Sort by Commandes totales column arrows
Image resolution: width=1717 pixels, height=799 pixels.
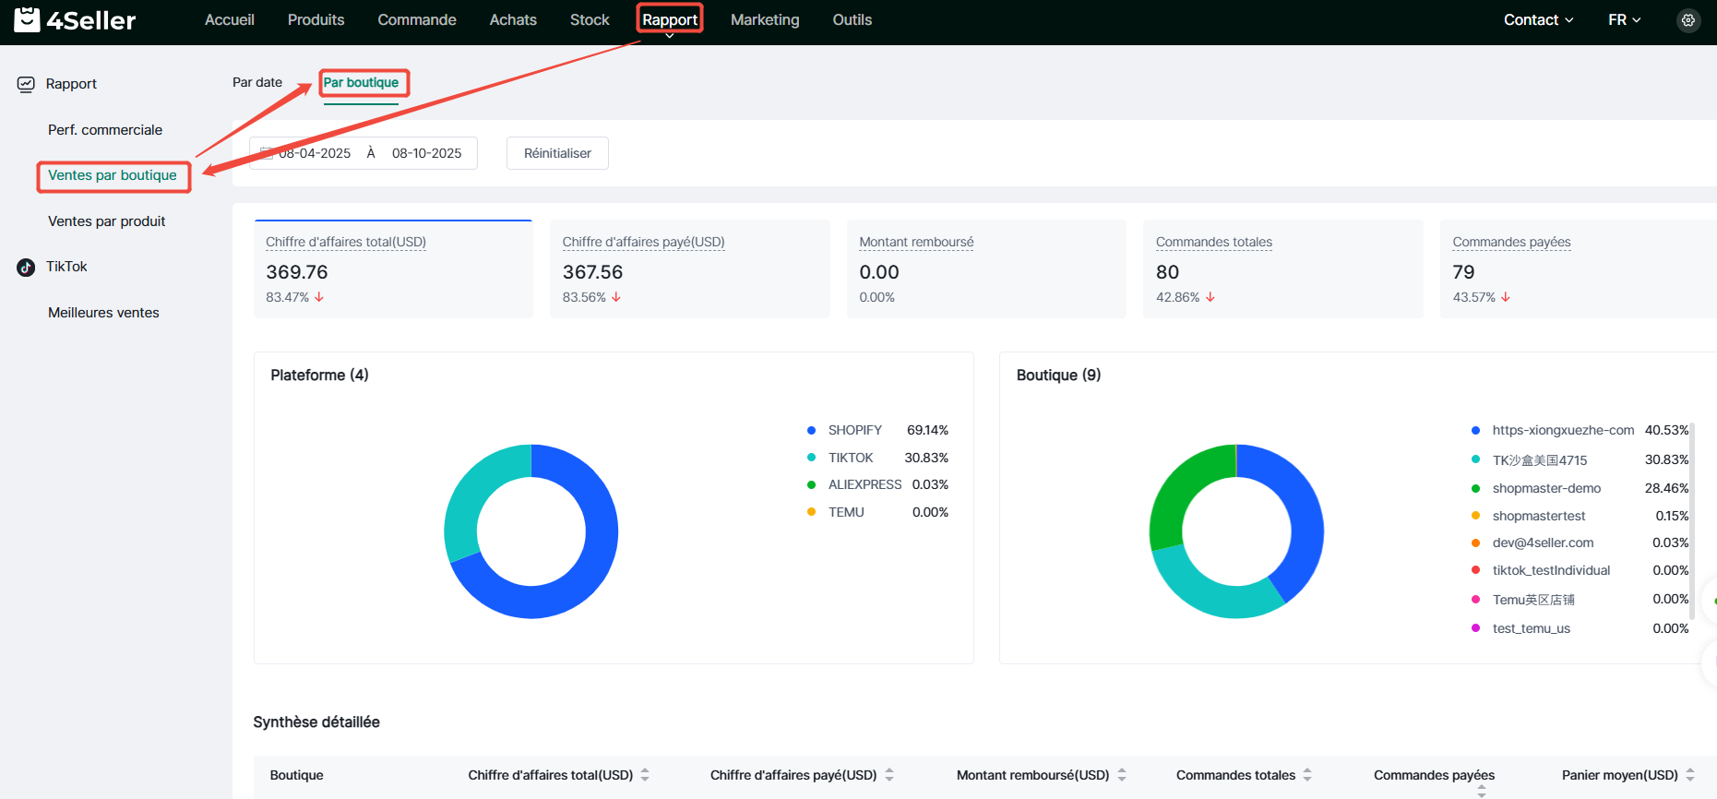click(1307, 775)
